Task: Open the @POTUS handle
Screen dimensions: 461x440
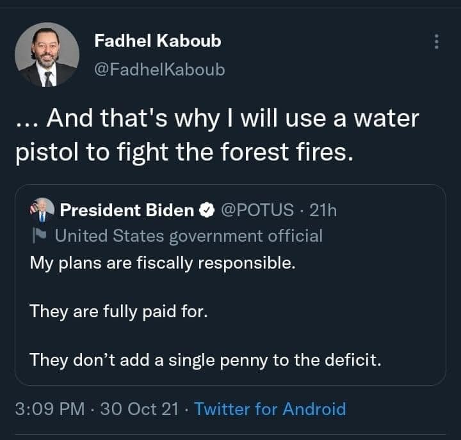Action: (x=258, y=210)
